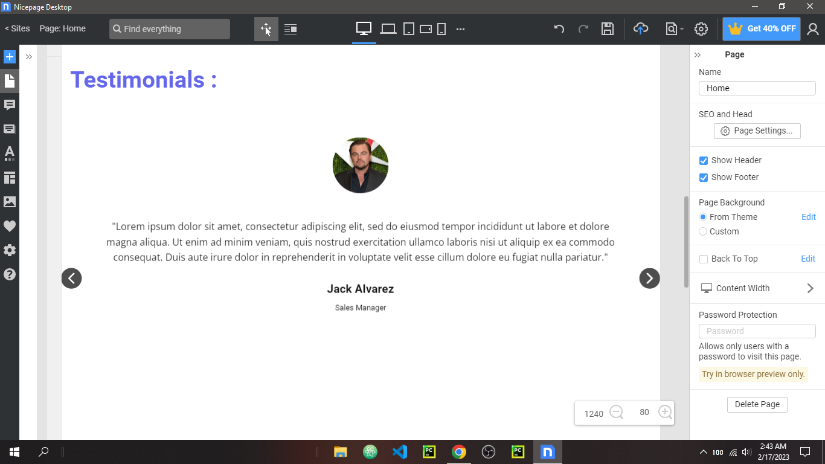Open the Pages panel
This screenshot has width=825, height=464.
pos(9,80)
